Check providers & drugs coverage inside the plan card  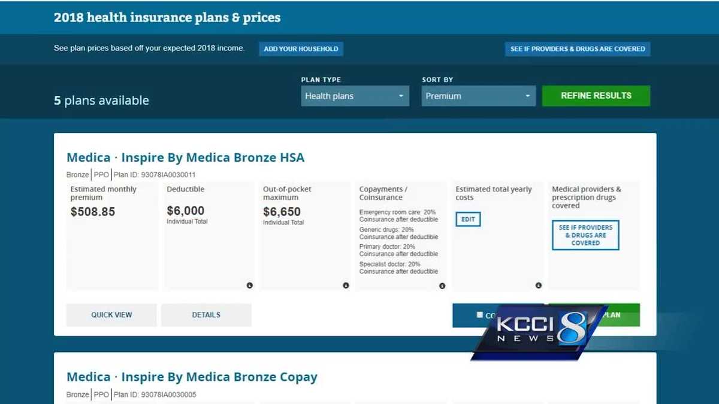pyautogui.click(x=585, y=235)
